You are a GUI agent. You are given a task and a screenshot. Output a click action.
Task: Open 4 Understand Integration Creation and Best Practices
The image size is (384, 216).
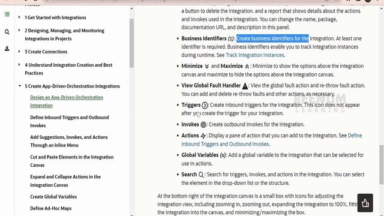coord(68,69)
